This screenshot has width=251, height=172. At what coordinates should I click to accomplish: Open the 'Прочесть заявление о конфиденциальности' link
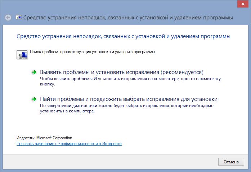69,144
